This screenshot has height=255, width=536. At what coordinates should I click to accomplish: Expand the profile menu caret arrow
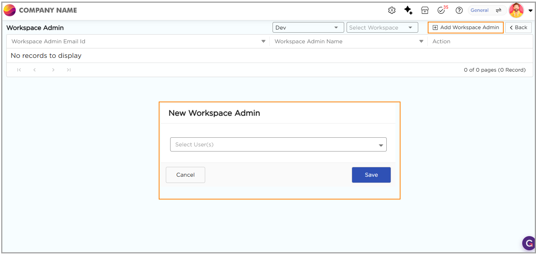tap(530, 11)
